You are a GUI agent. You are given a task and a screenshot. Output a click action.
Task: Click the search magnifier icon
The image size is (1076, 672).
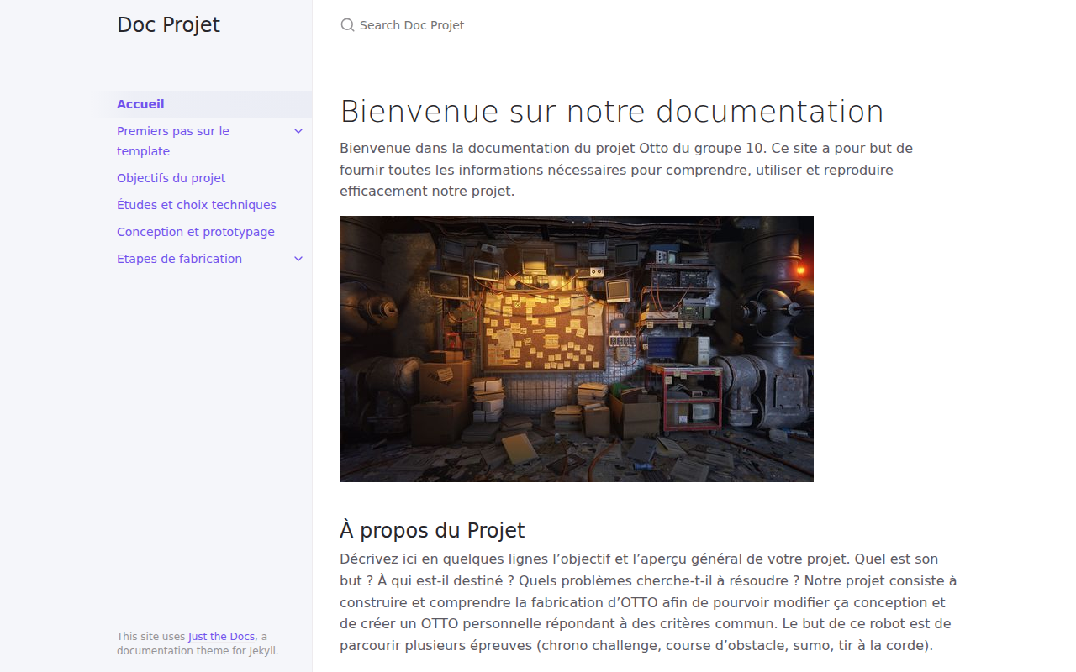click(x=347, y=25)
